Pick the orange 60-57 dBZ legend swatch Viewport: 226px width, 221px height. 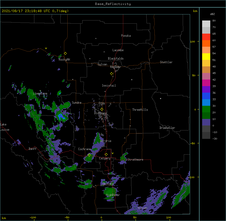206,43
